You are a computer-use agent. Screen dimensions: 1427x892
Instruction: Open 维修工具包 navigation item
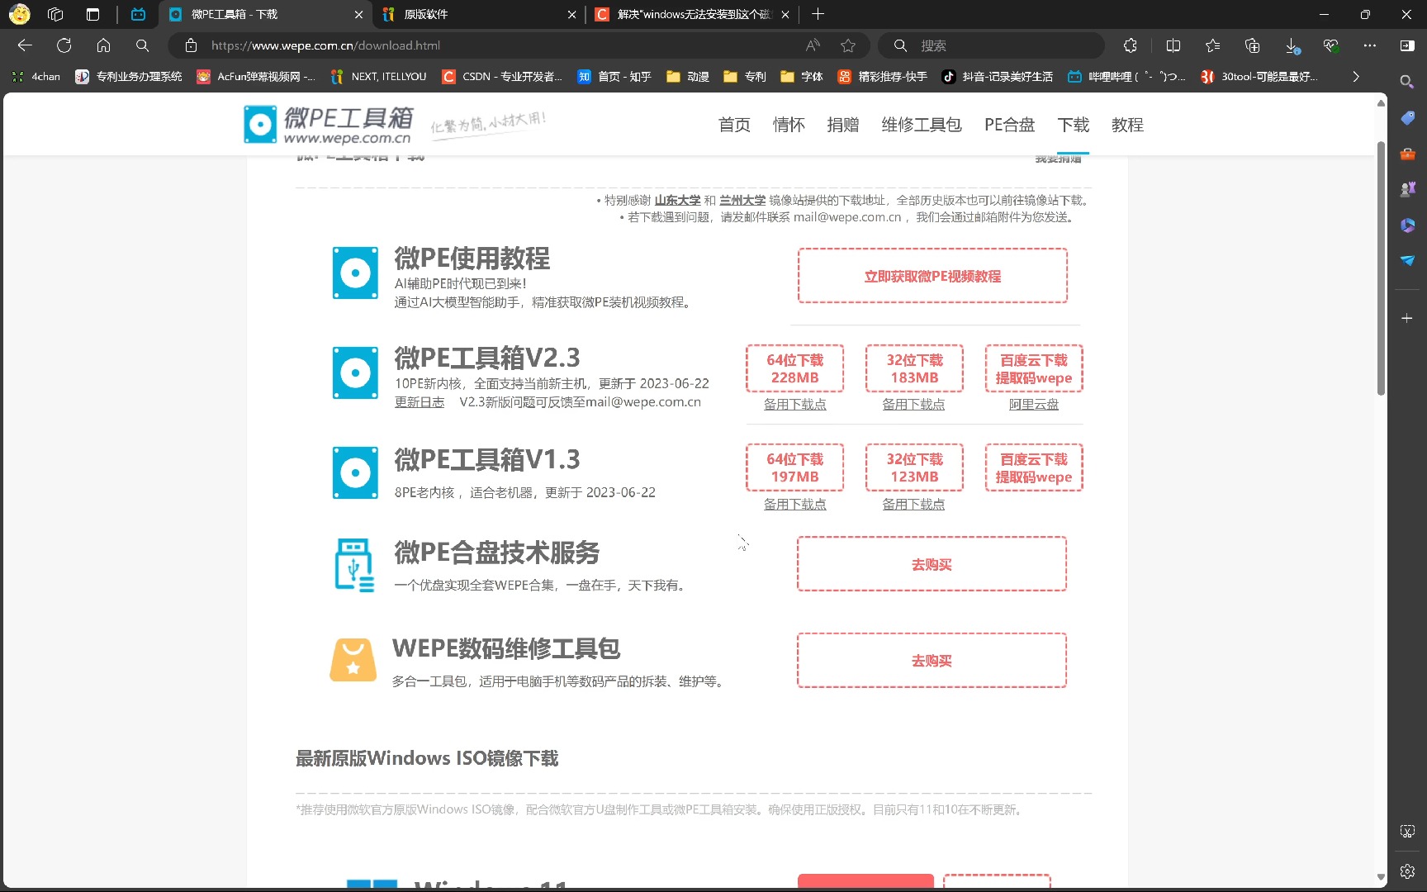922,125
